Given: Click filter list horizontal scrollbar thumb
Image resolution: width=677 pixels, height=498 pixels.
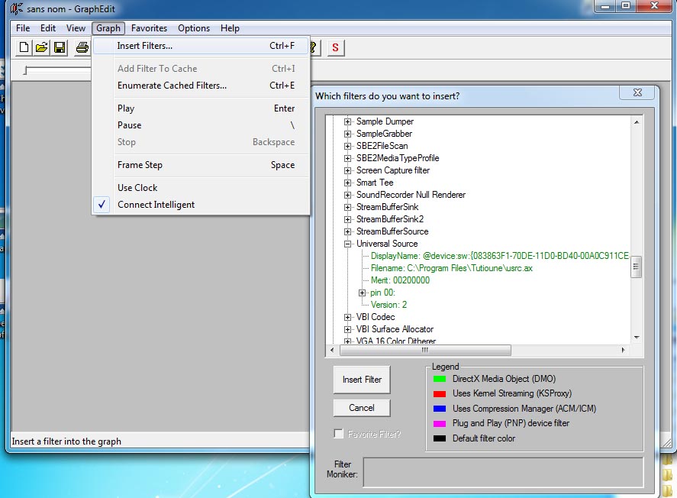Looking at the screenshot, I should tap(425, 350).
